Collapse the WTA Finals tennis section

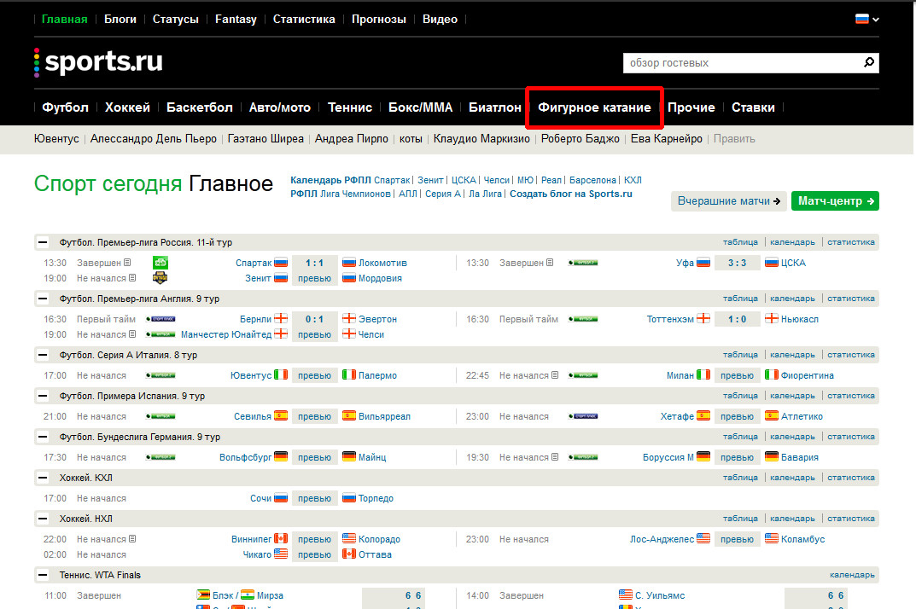(42, 575)
